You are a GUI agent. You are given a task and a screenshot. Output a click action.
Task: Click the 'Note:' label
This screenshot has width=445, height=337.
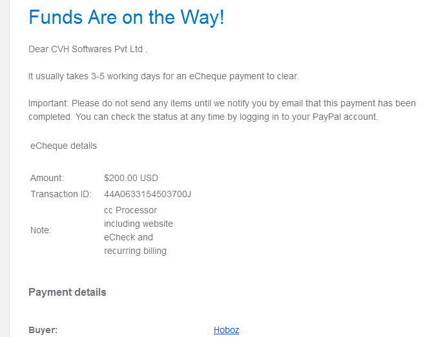coord(41,230)
